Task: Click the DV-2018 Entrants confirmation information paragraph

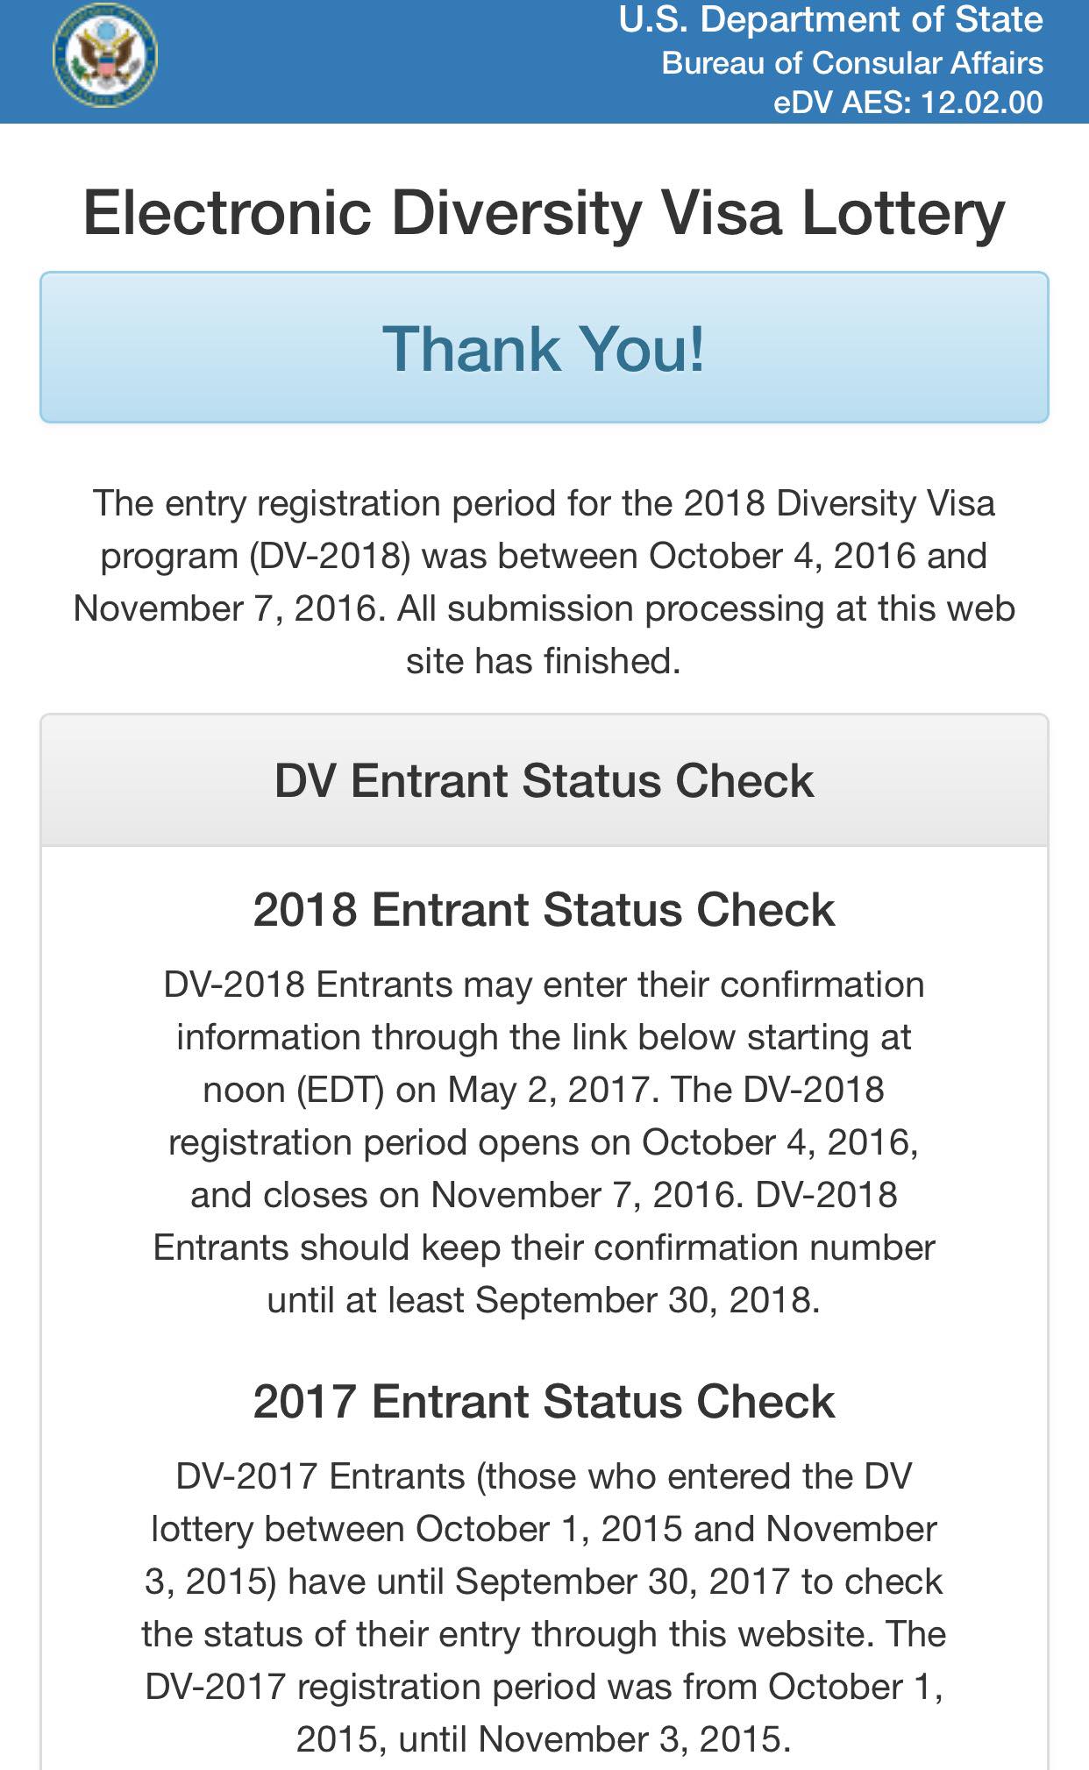Action: tap(544, 1142)
